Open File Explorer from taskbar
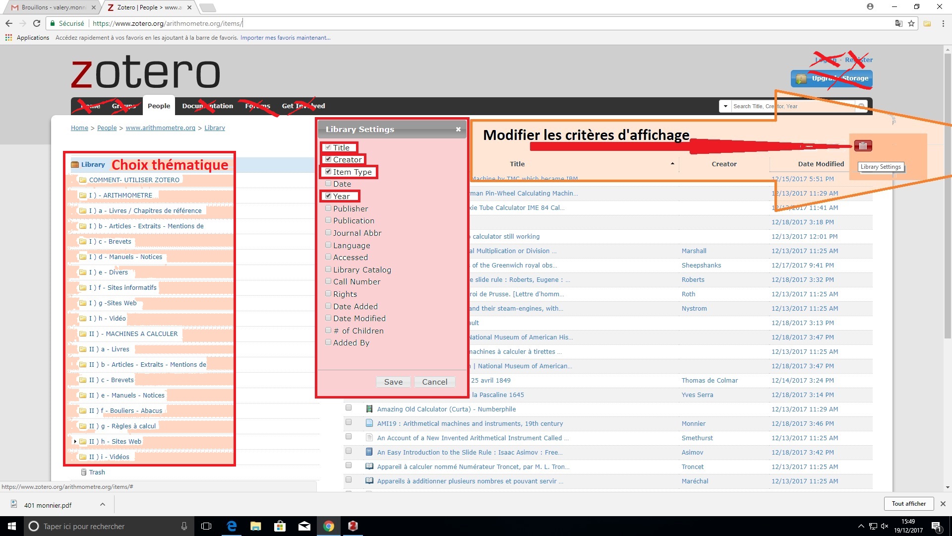Viewport: 952px width, 536px height. (x=255, y=526)
